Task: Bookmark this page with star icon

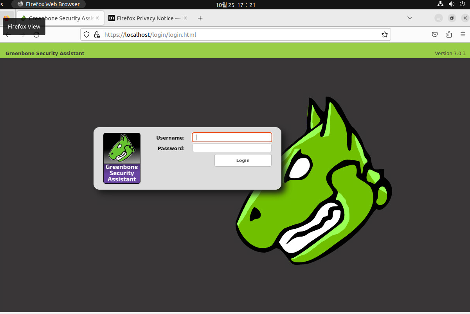Action: coord(385,34)
